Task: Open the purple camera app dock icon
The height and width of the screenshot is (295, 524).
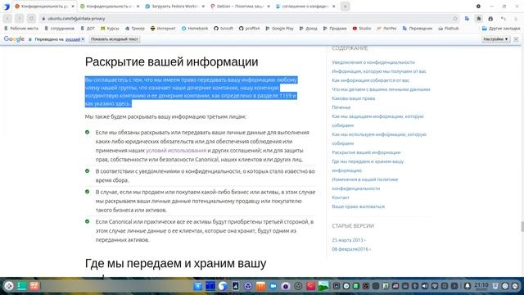Action: pos(286,286)
